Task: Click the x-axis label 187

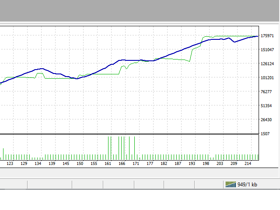Action: [x=178, y=163]
